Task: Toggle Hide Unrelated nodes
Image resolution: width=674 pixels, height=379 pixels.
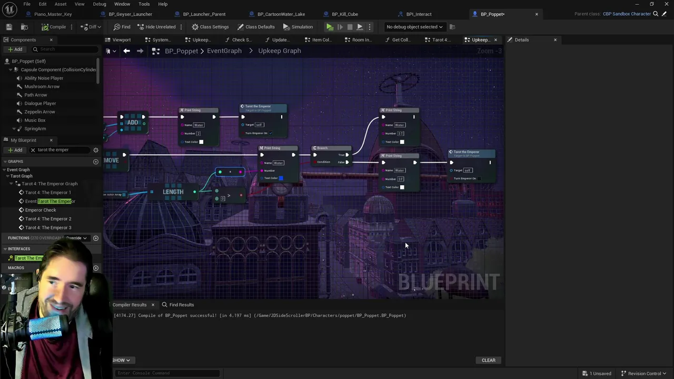Action: click(156, 27)
